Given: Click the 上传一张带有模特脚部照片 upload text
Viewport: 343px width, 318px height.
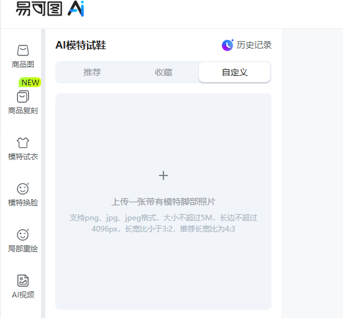Looking at the screenshot, I should pyautogui.click(x=163, y=202).
